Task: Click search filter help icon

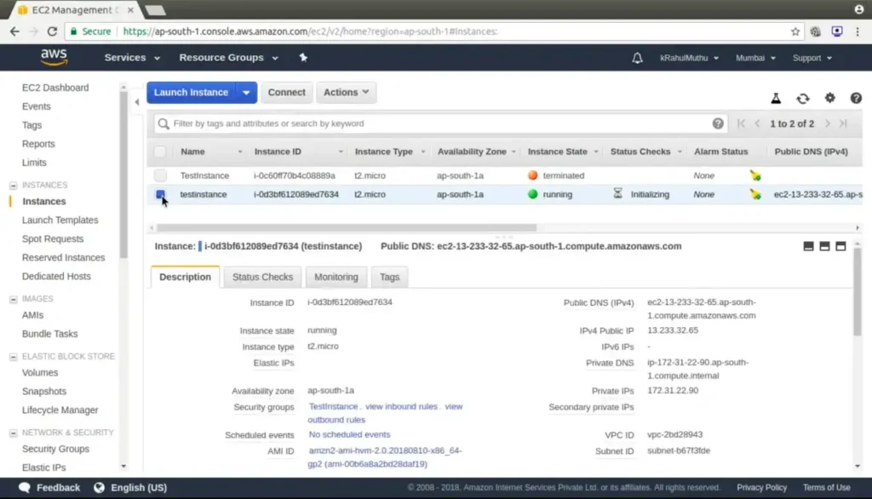Action: pos(718,123)
